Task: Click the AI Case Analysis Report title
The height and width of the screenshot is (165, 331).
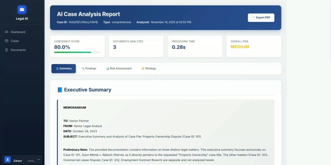Action: (88, 14)
